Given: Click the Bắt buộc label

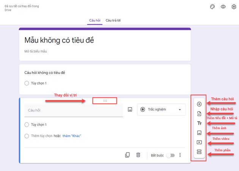Looking at the screenshot, I should pos(157,155).
